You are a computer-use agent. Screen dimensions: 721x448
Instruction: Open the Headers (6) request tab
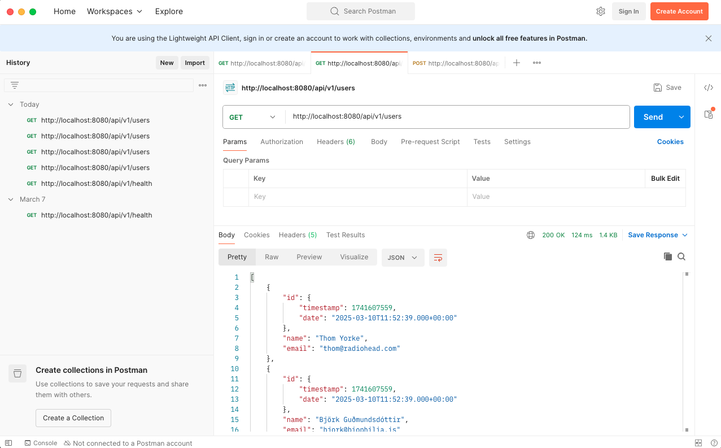click(336, 142)
